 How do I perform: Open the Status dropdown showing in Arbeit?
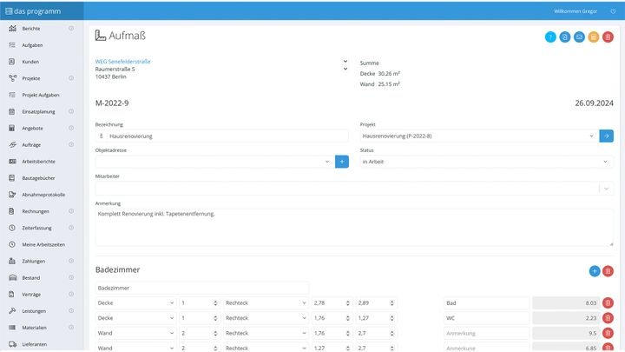tap(486, 162)
